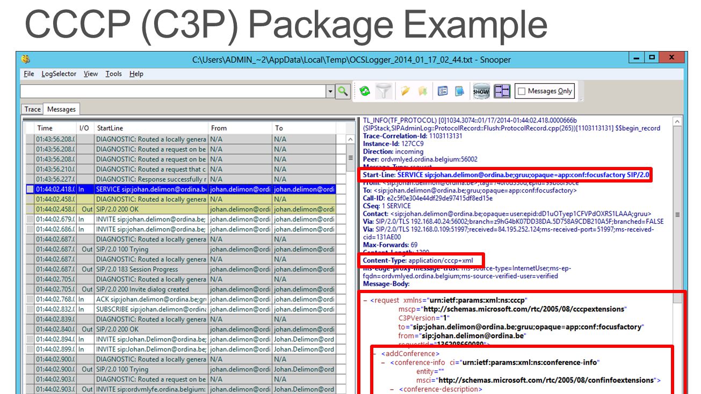The width and height of the screenshot is (701, 394).
Task: Open the search box dropdown arrow
Action: (330, 92)
